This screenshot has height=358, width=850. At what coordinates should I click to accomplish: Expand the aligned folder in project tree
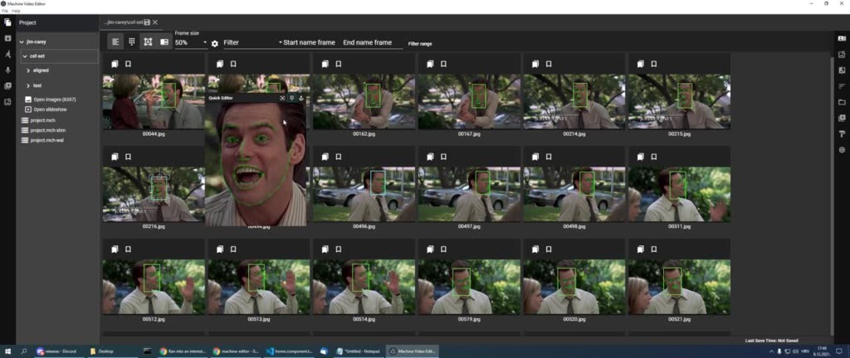28,70
